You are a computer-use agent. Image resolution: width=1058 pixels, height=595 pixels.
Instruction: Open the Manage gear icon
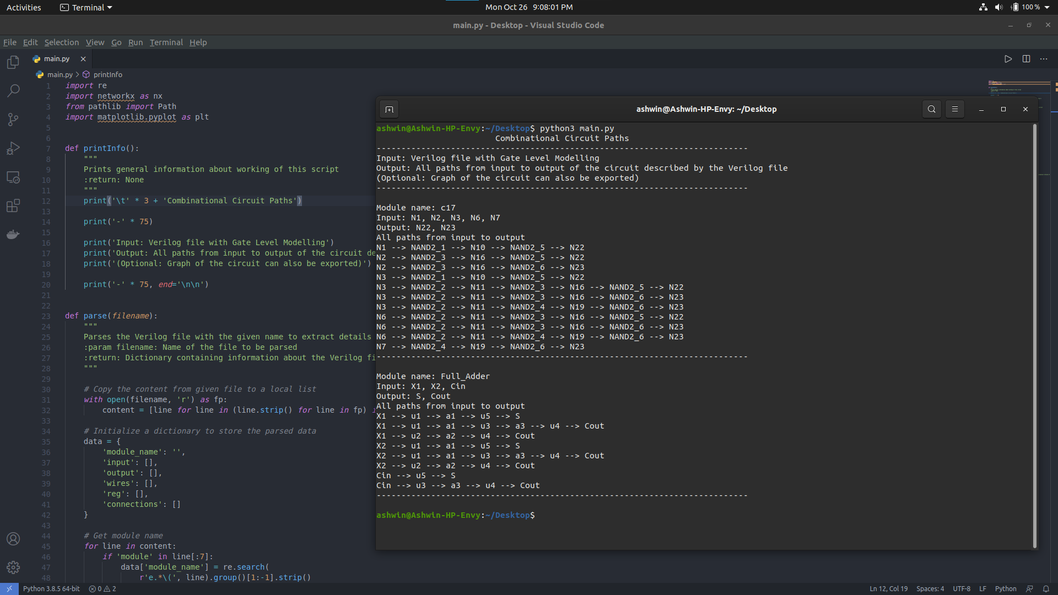click(x=13, y=567)
